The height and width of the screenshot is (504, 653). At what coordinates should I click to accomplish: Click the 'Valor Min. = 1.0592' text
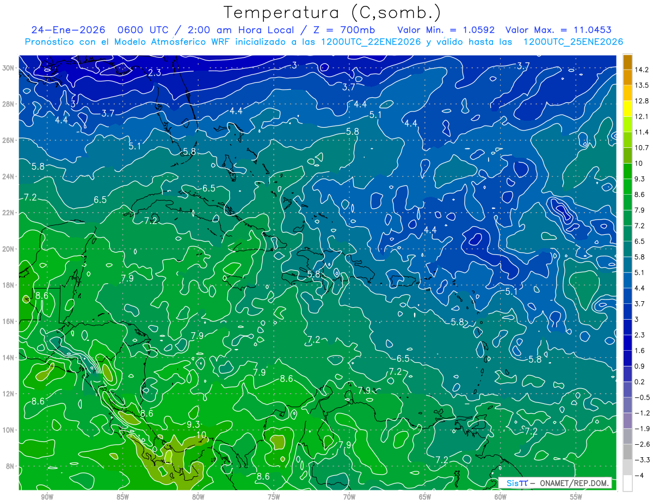tap(446, 29)
